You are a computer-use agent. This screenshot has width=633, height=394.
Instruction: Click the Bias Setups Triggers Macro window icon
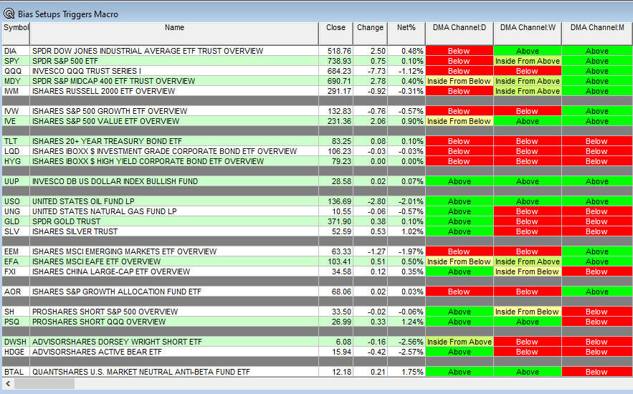9,14
